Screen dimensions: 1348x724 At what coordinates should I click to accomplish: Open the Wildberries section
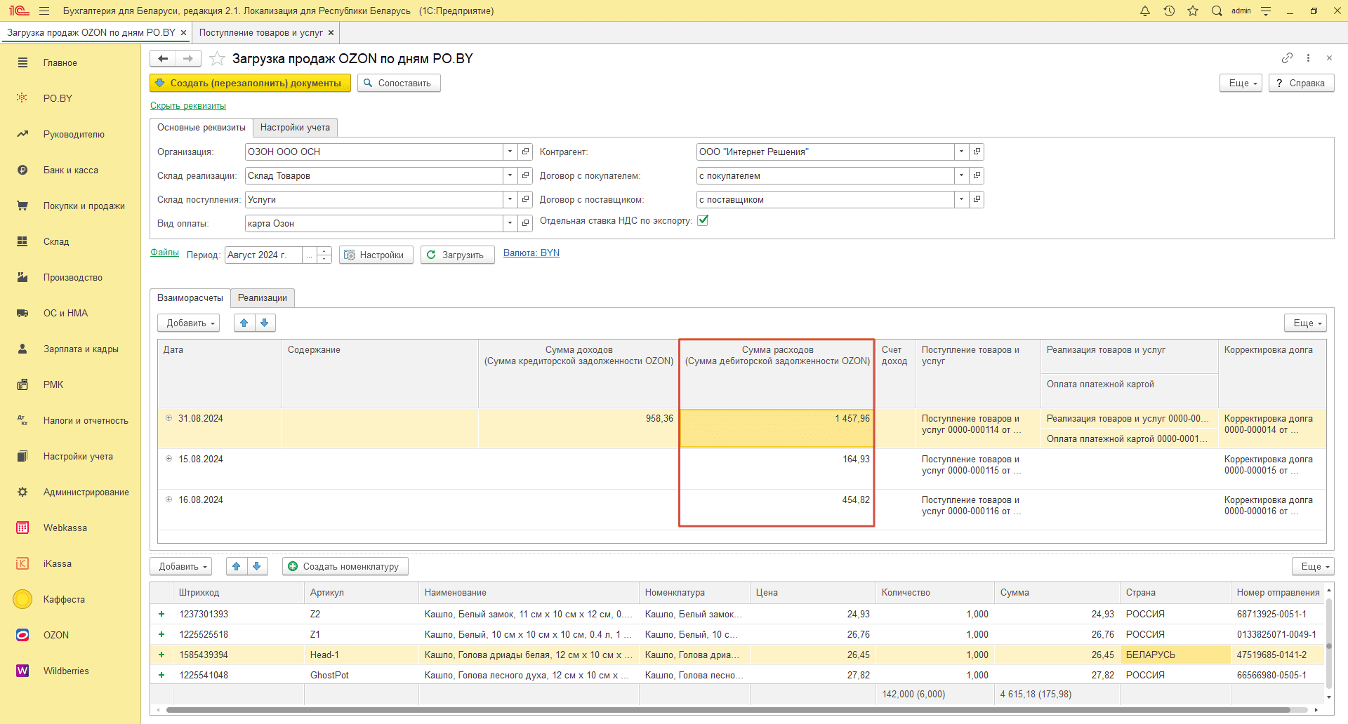[x=70, y=671]
